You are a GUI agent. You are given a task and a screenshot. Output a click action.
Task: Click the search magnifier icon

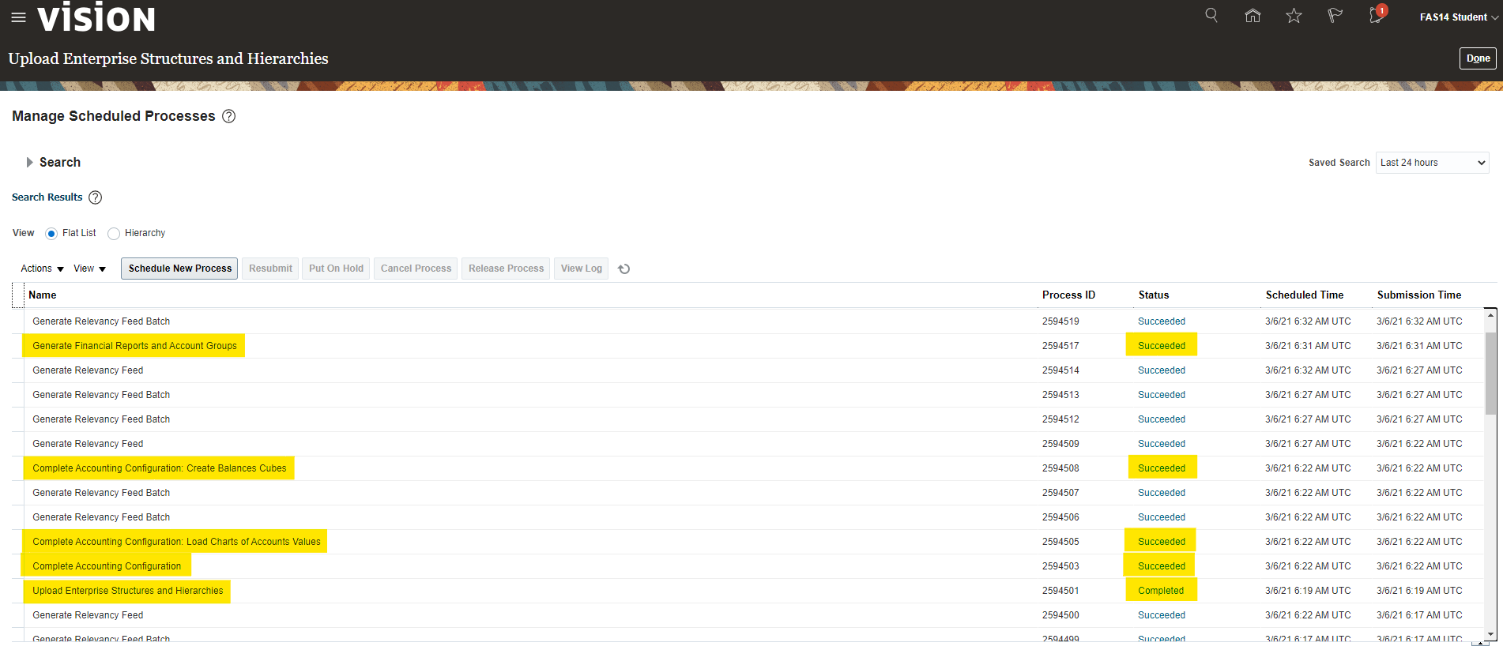[x=1211, y=16]
